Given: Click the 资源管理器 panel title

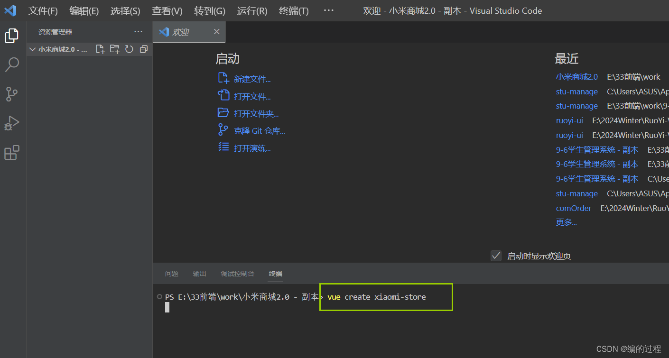Looking at the screenshot, I should tap(55, 32).
